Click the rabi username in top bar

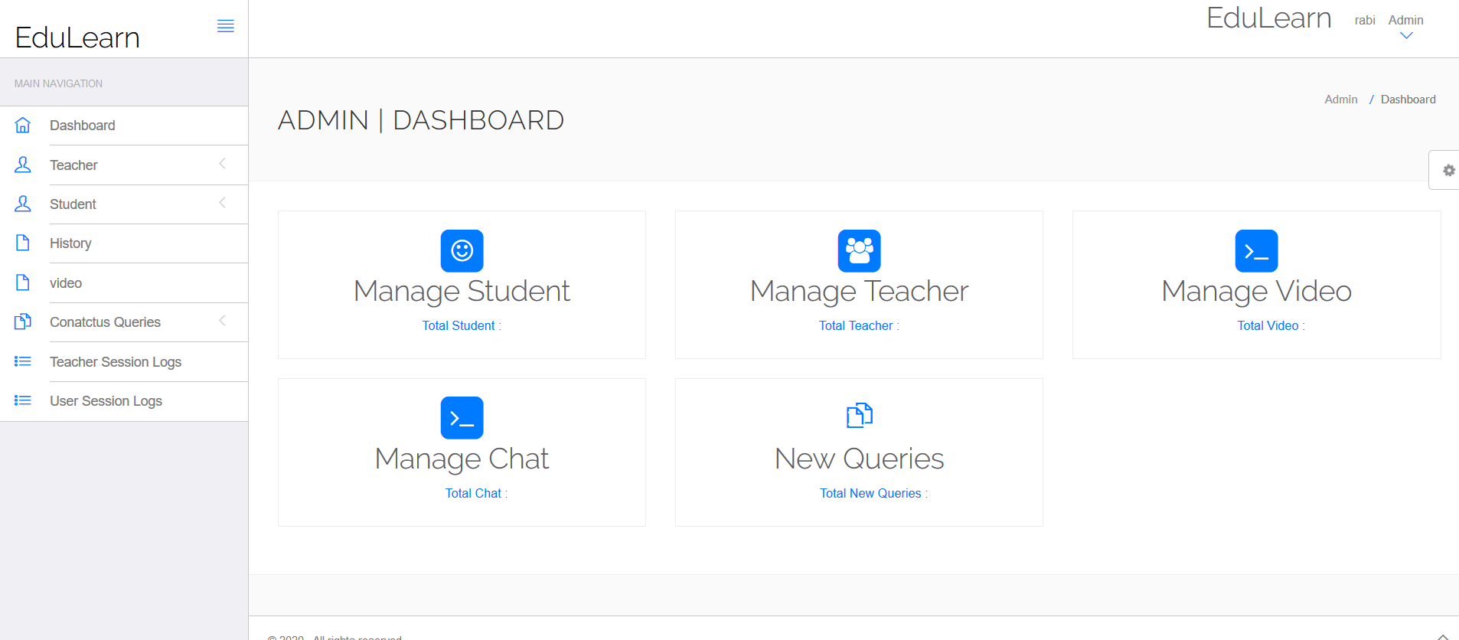coord(1364,20)
